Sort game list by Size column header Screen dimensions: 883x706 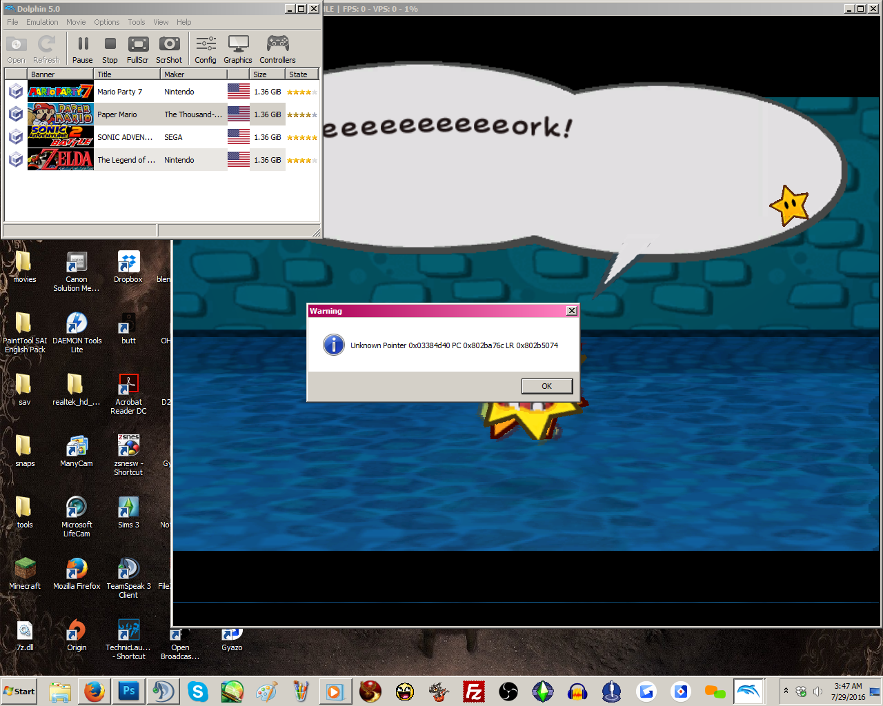pyautogui.click(x=268, y=74)
